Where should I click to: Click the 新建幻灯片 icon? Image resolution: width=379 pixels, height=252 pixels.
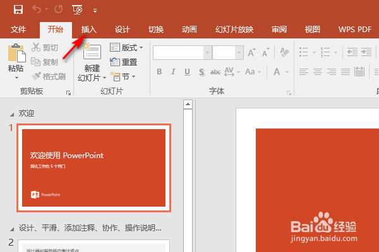click(x=92, y=51)
